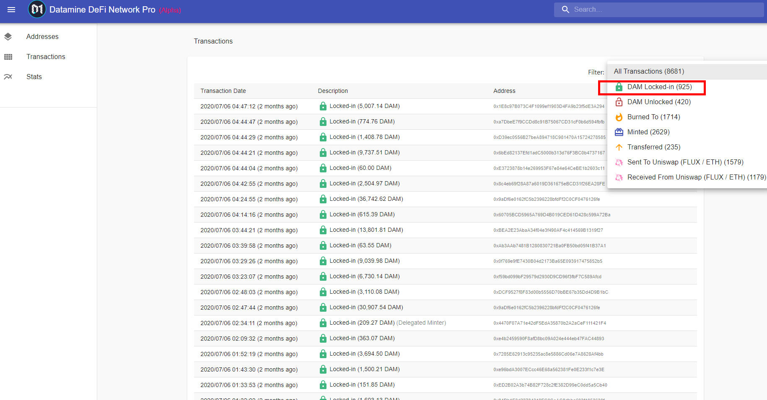The image size is (767, 400).
Task: Select All Transactions (8681) filter option
Action: tap(687, 72)
